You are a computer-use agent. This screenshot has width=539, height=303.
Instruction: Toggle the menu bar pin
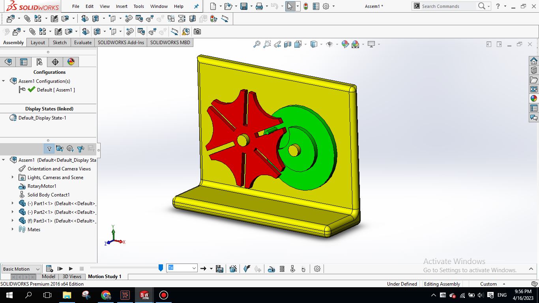197,6
